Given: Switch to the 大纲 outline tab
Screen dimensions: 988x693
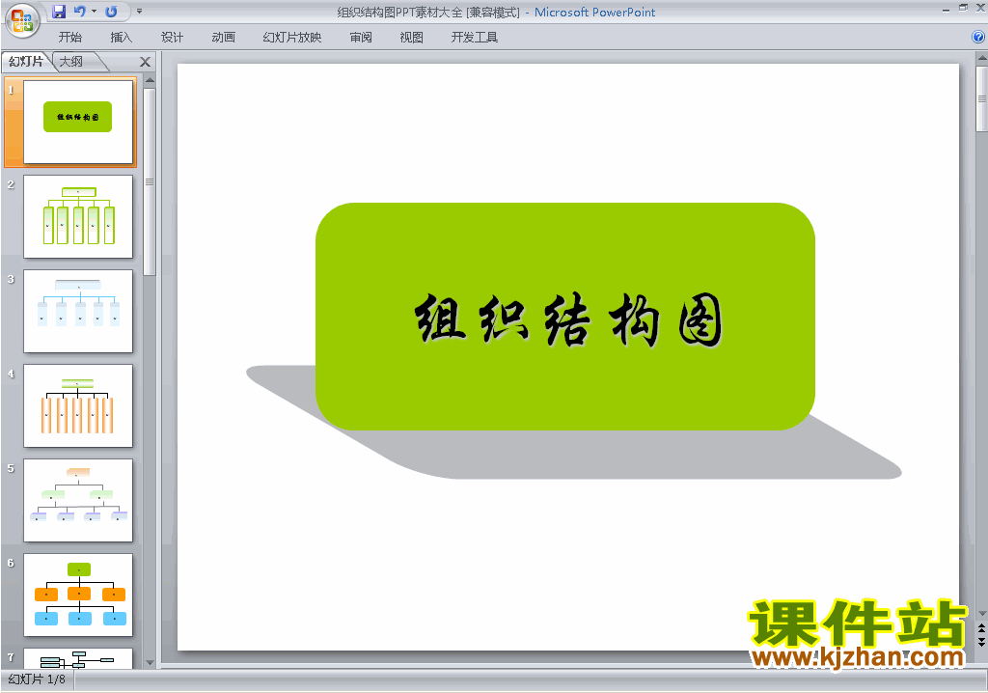Looking at the screenshot, I should click(71, 61).
